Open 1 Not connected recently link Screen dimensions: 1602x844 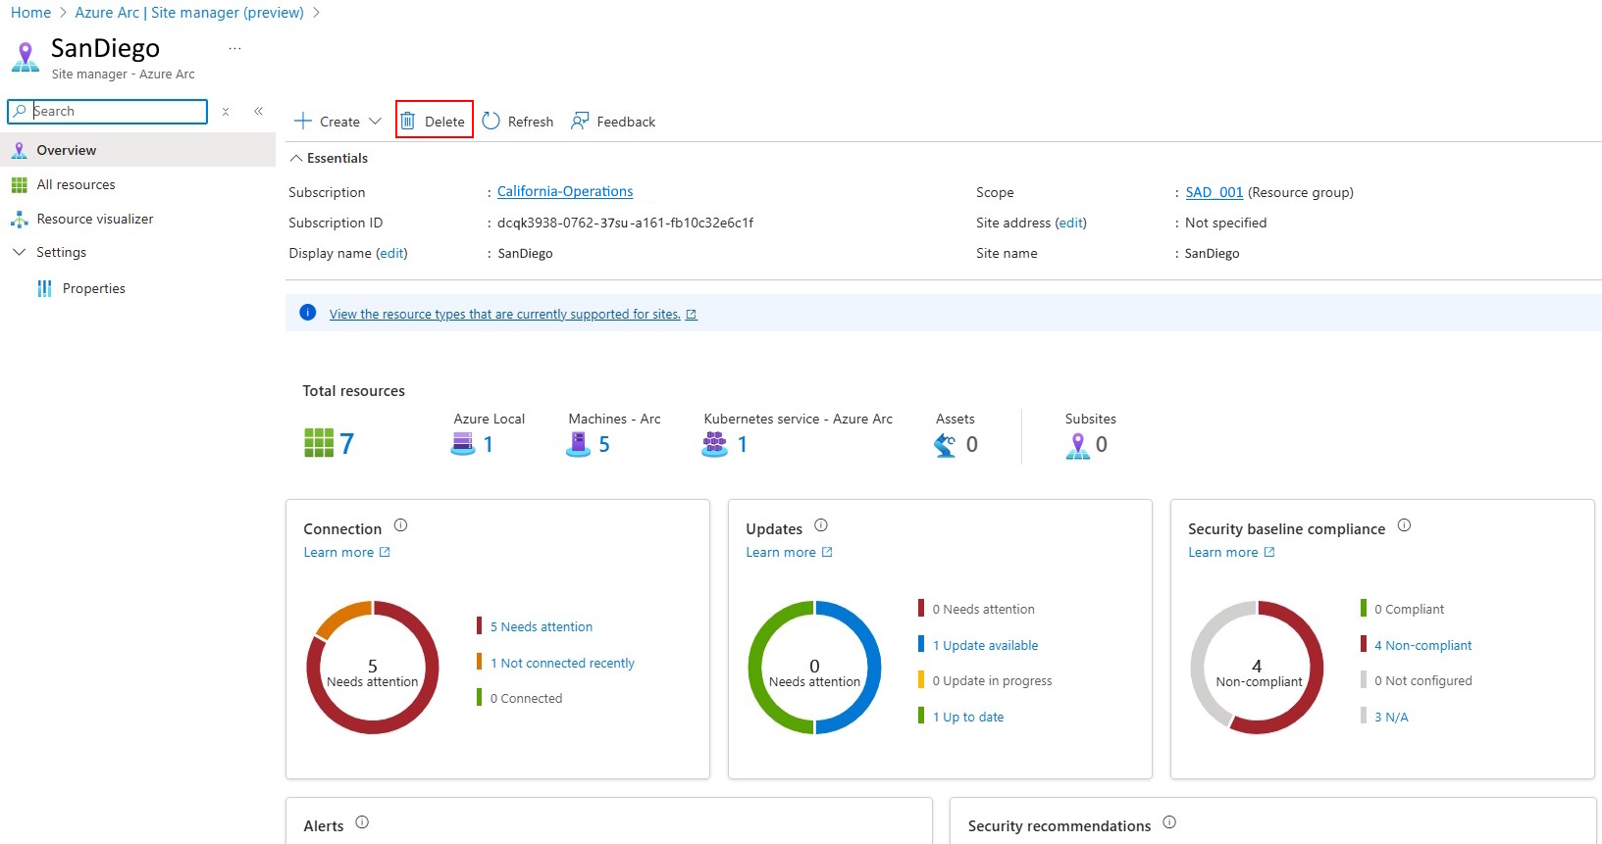click(x=562, y=663)
